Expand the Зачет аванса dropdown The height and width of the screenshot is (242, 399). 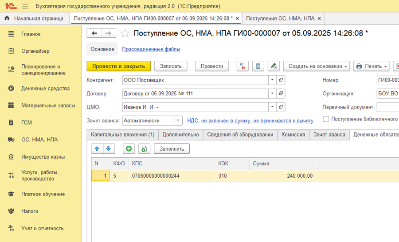pos(178,121)
